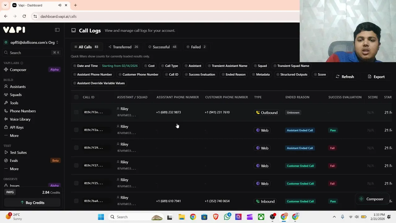Screen dimensions: 396x223
Task: Collapse the sidebar with the panel icon
Action: 57,30
